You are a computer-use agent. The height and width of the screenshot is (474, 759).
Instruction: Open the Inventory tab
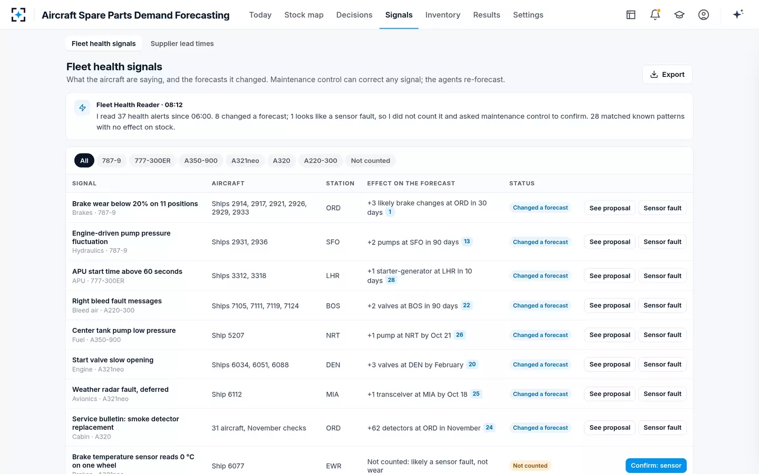click(443, 15)
